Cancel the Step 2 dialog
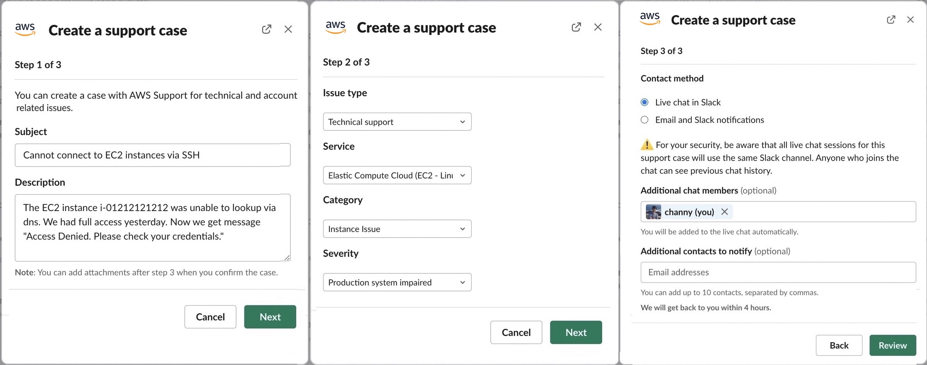The height and width of the screenshot is (365, 927). click(x=516, y=332)
